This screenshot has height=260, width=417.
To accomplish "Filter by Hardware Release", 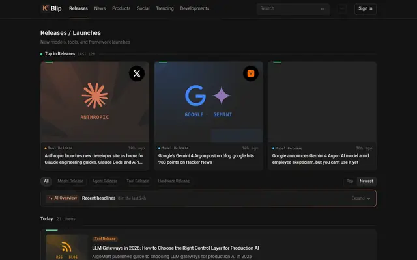I will pos(174,181).
